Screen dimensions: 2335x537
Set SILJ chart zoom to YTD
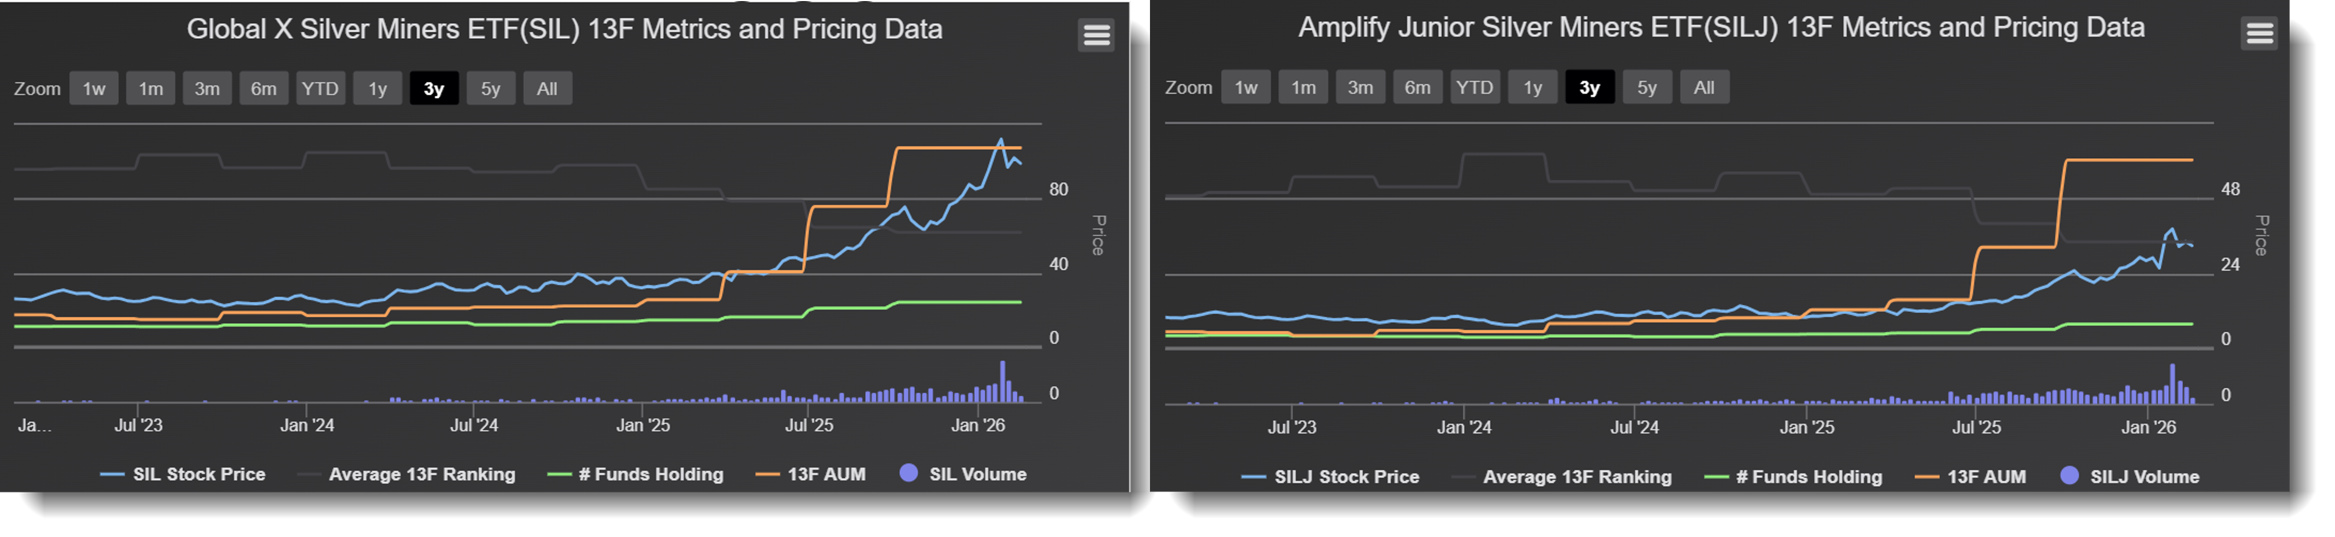[x=1475, y=88]
